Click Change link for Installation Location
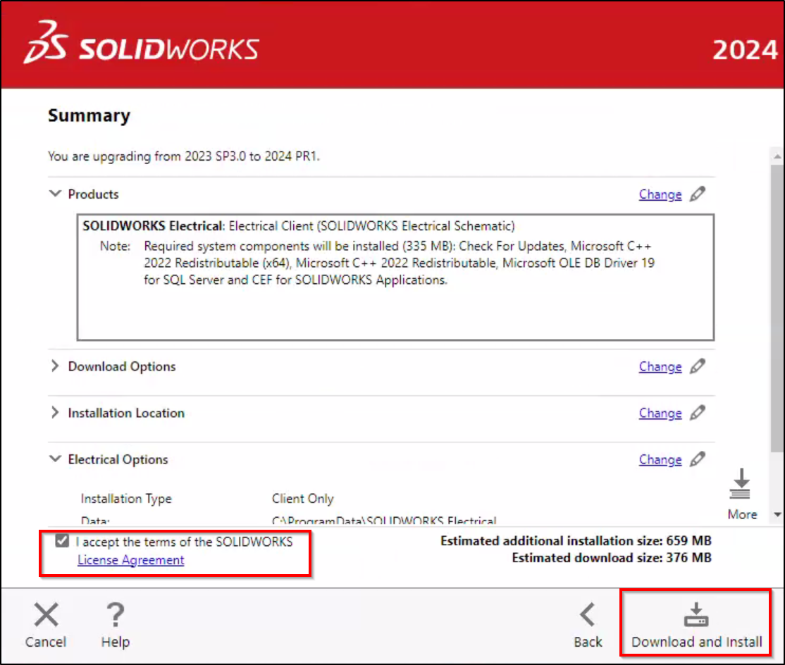Viewport: 785px width, 665px height. click(660, 414)
